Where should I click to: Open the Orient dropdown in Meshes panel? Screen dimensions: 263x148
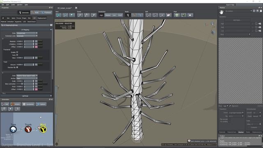(x=236, y=113)
